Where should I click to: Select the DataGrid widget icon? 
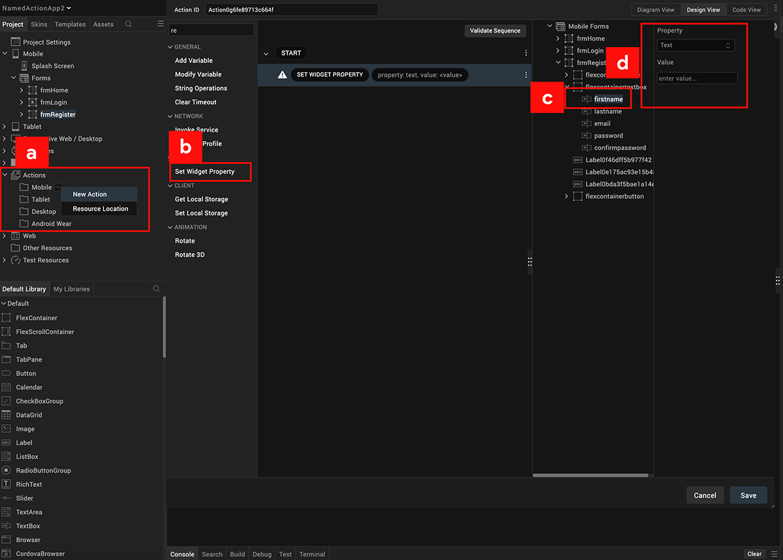click(6, 415)
